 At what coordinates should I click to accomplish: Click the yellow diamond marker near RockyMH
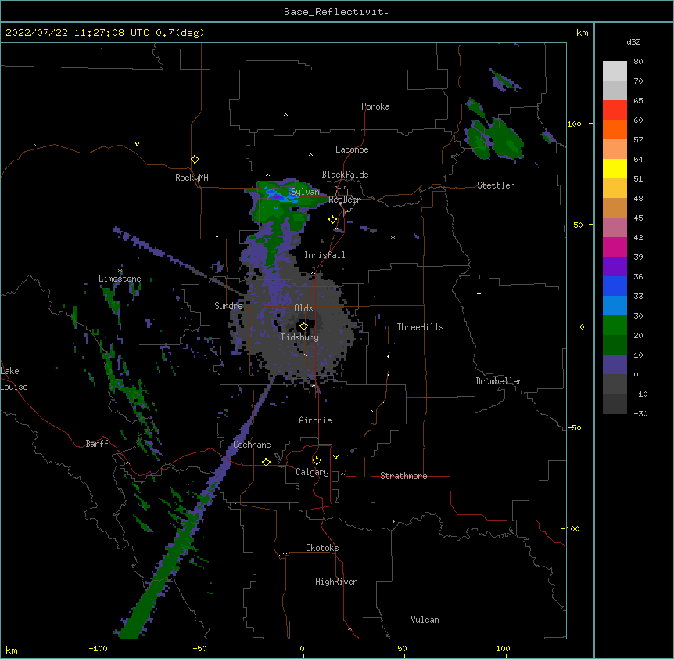195,160
